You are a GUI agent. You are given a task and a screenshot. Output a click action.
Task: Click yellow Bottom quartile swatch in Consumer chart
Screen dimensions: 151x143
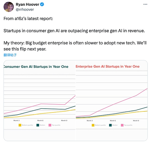pyautogui.click(x=19, y=125)
